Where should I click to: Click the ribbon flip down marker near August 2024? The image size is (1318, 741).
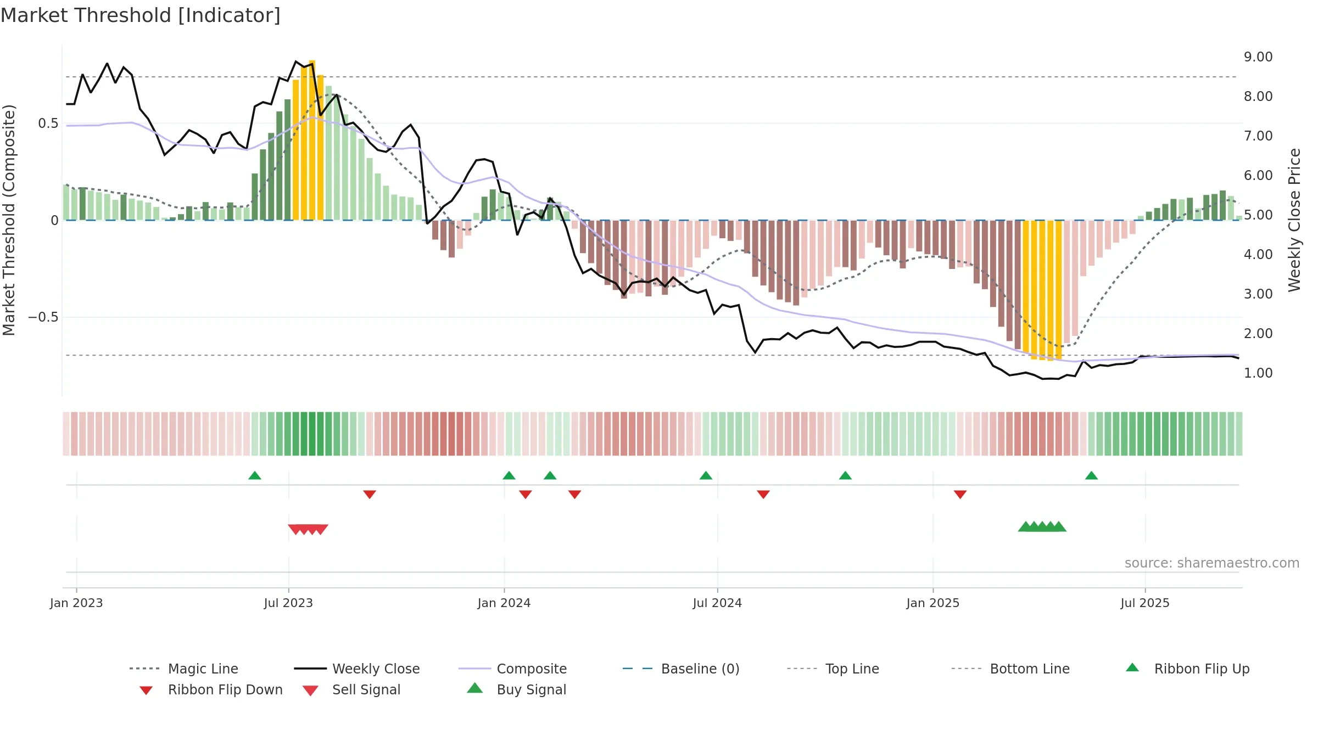[763, 494]
